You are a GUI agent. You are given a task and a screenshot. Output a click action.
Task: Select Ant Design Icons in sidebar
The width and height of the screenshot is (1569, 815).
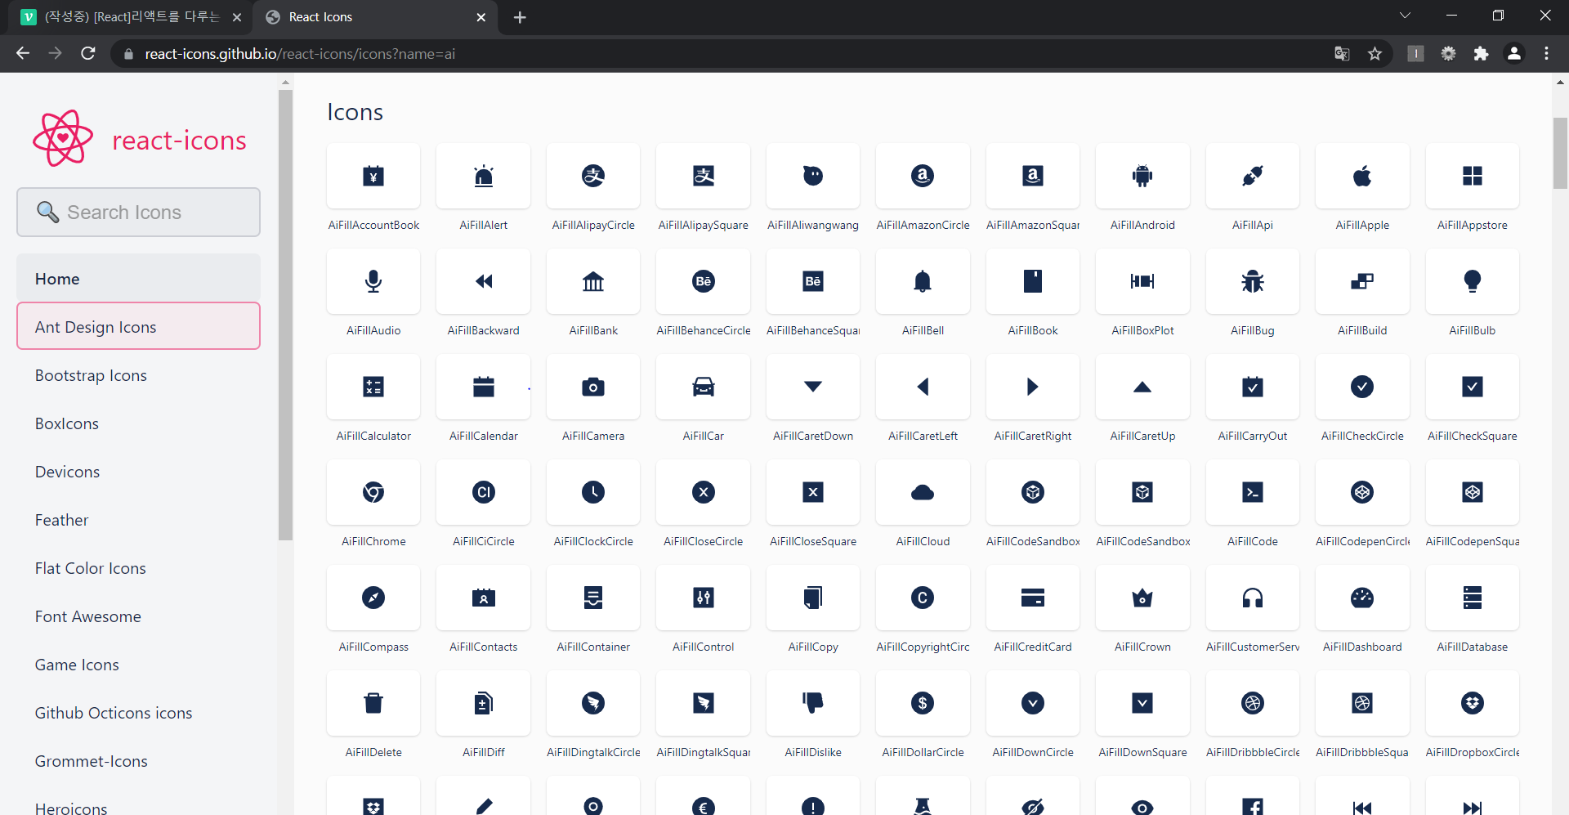[138, 326]
